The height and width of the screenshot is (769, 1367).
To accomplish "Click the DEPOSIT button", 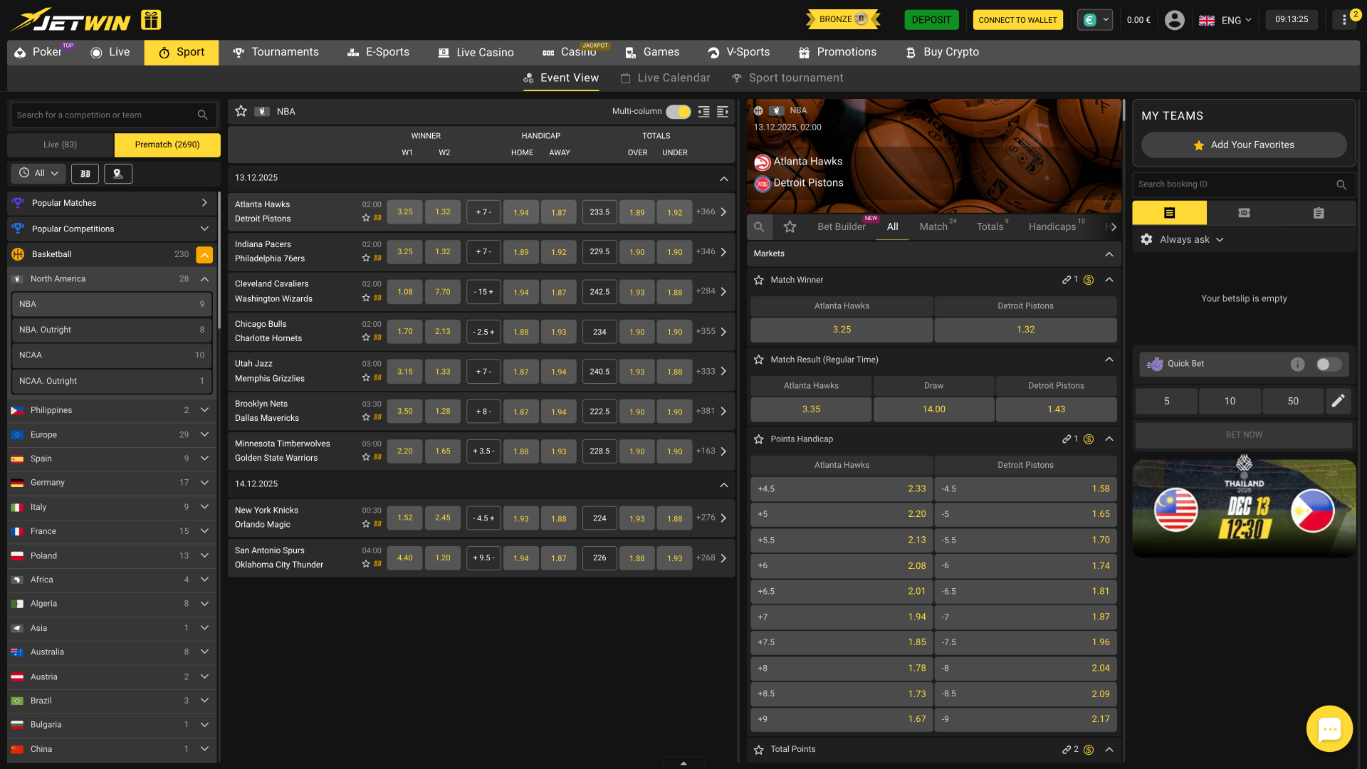I will (x=931, y=20).
